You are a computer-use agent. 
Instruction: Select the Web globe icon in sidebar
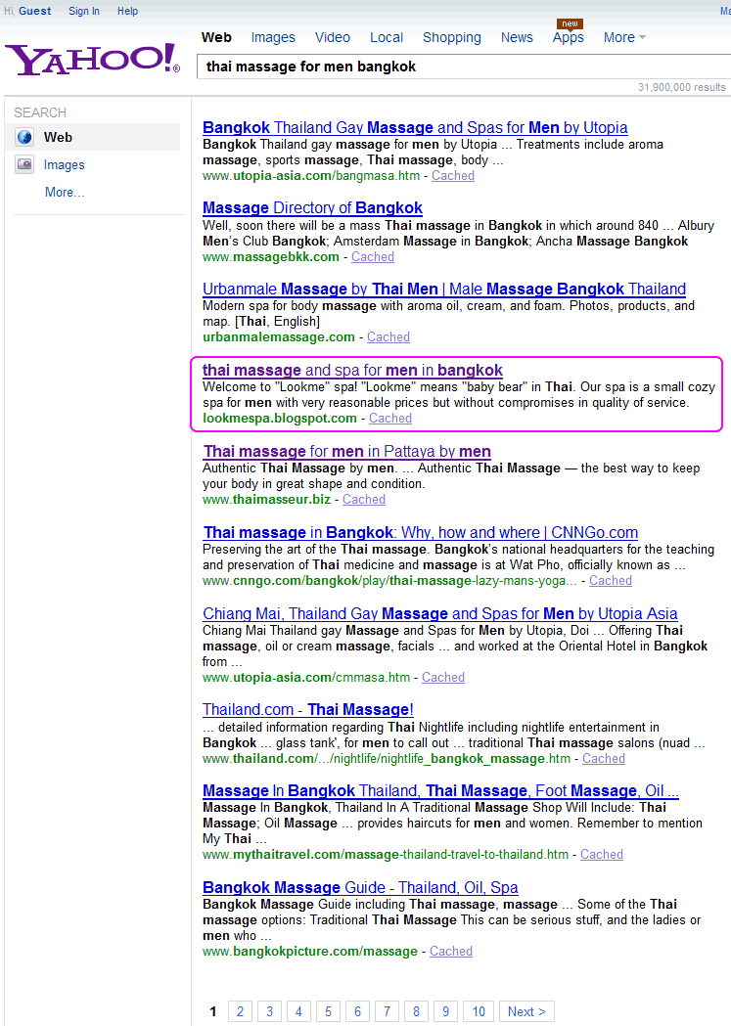(x=24, y=138)
